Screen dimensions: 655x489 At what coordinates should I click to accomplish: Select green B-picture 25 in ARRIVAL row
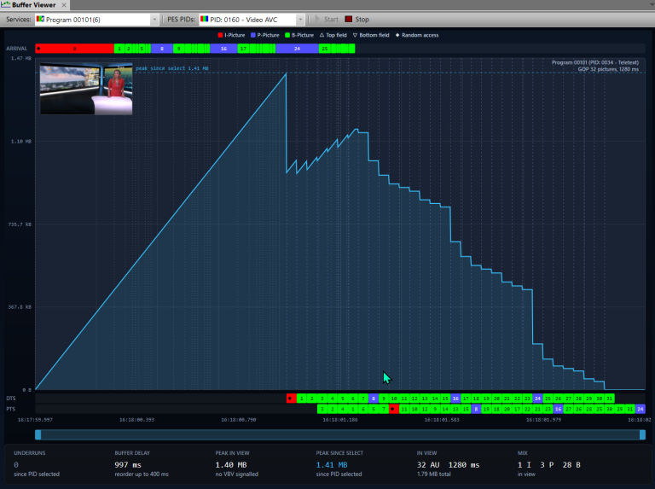[x=325, y=49]
